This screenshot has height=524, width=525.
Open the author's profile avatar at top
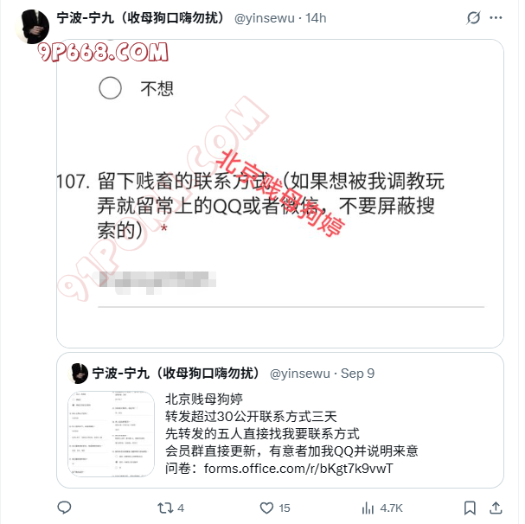33,27
